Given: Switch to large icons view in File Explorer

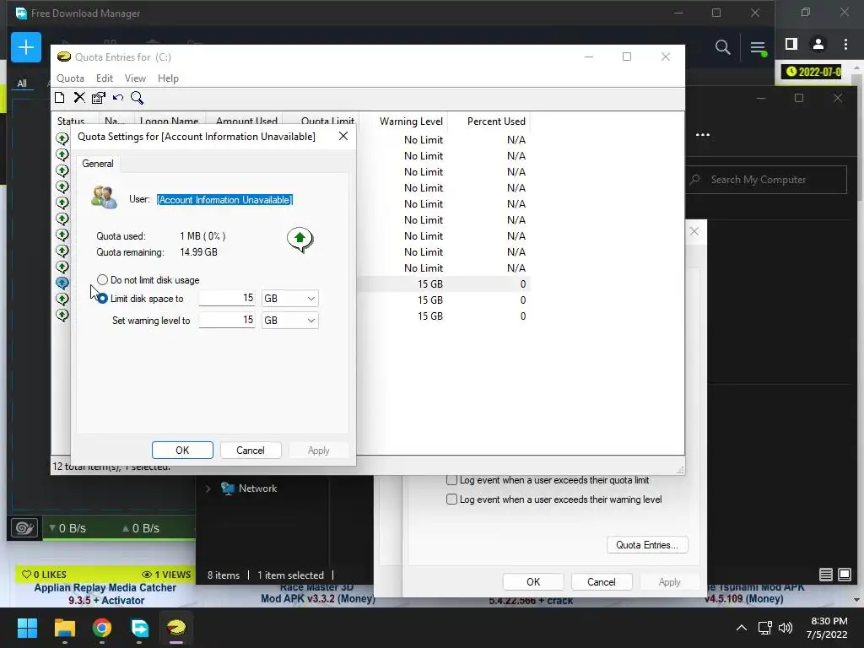Looking at the screenshot, I should point(844,575).
